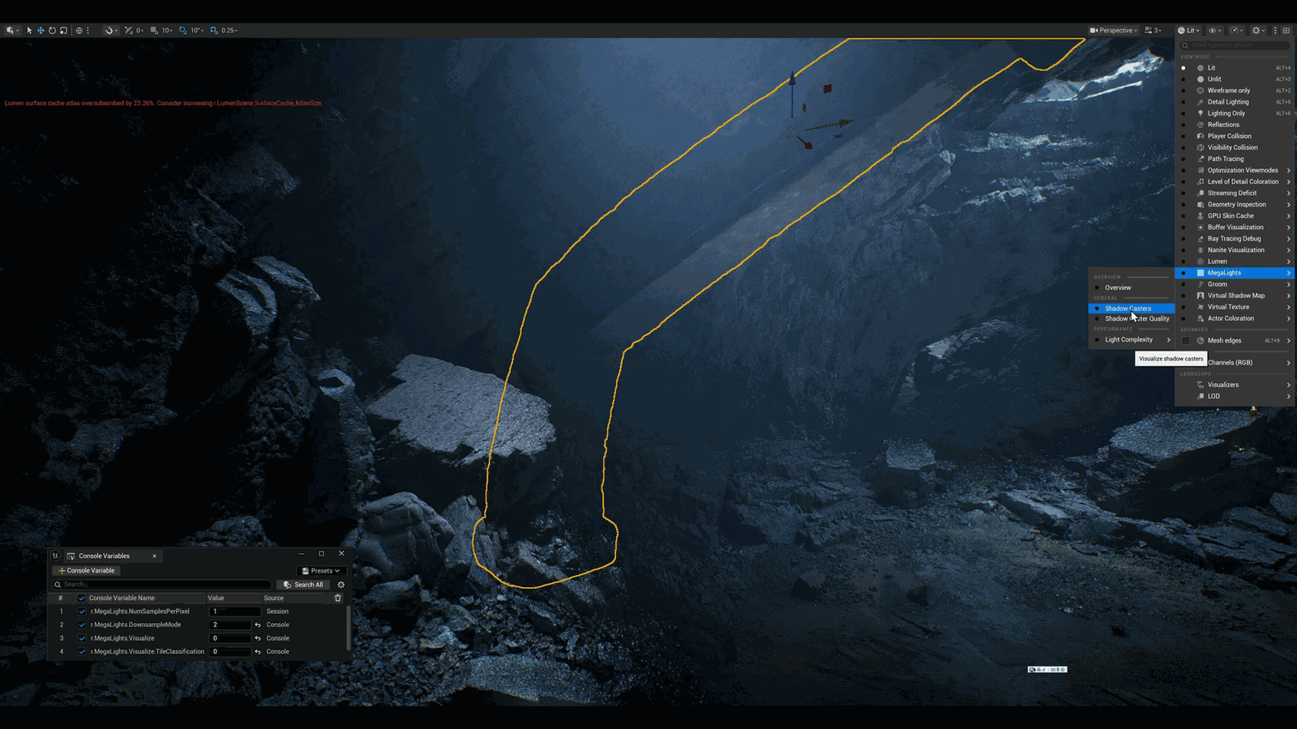Toggle the rotation snap icon
Image resolution: width=1297 pixels, height=729 pixels.
coord(182,30)
